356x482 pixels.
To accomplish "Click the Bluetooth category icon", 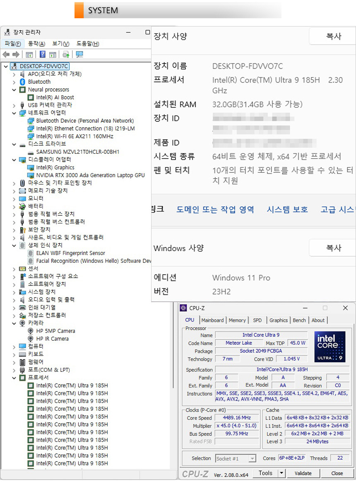I will pos(22,82).
